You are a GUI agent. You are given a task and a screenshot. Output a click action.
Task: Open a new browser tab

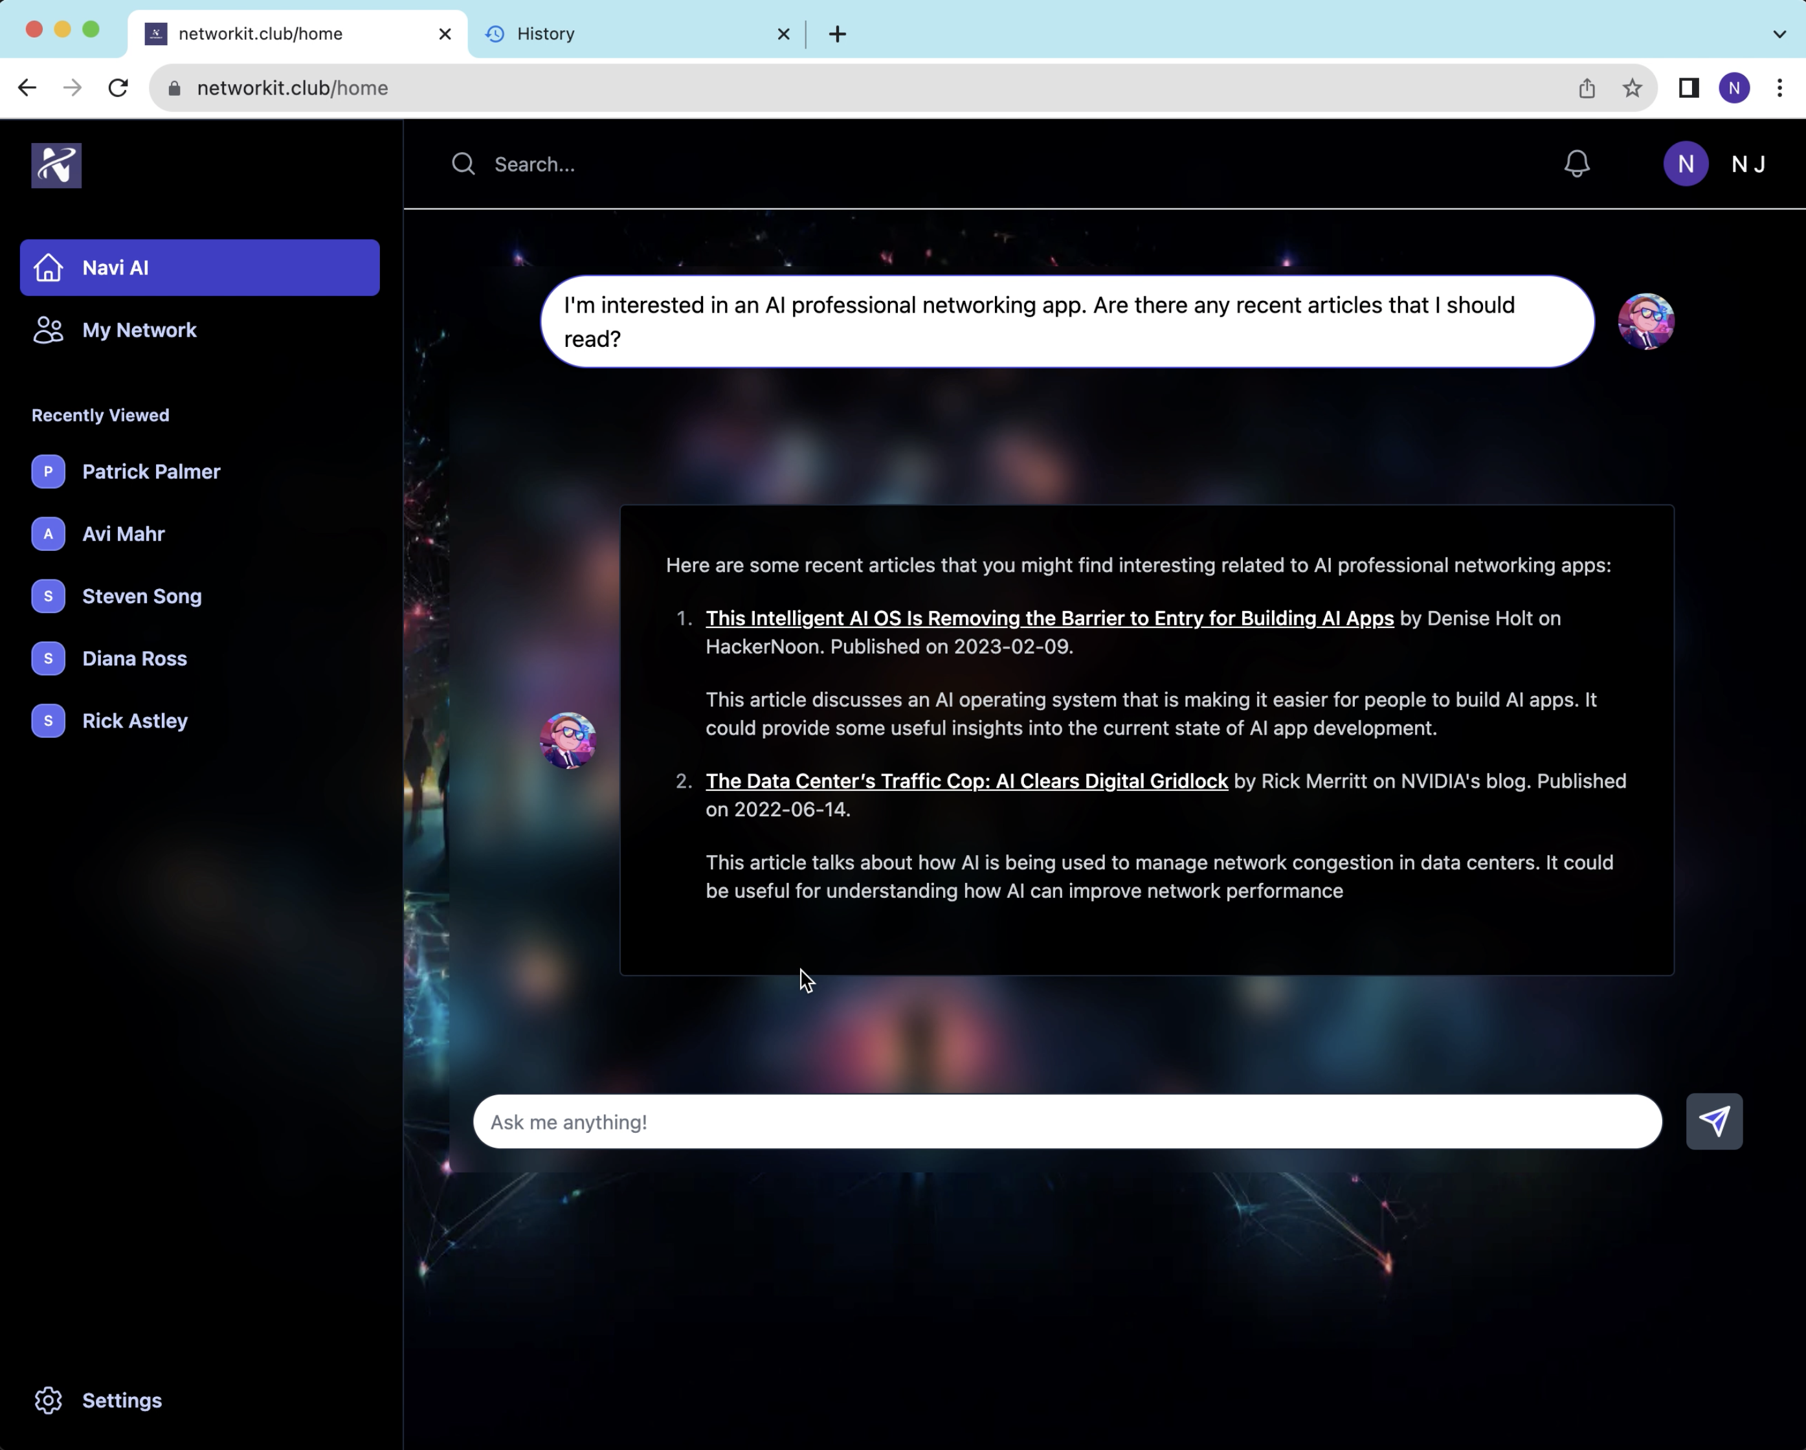click(837, 34)
